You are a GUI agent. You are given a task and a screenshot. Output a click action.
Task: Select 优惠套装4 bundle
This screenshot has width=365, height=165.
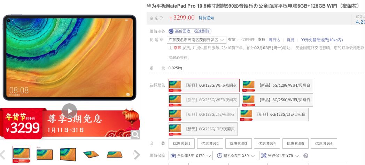tap(267, 144)
